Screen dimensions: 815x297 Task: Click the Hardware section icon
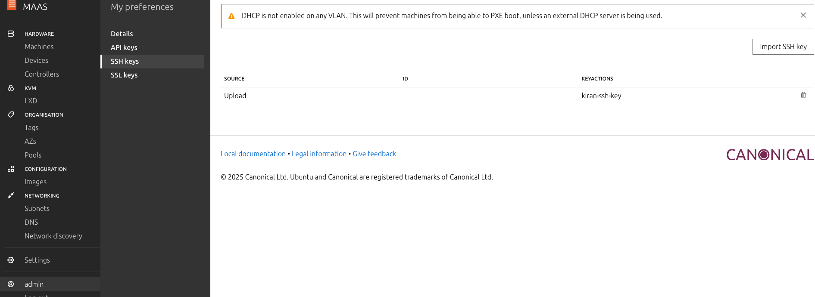10,34
